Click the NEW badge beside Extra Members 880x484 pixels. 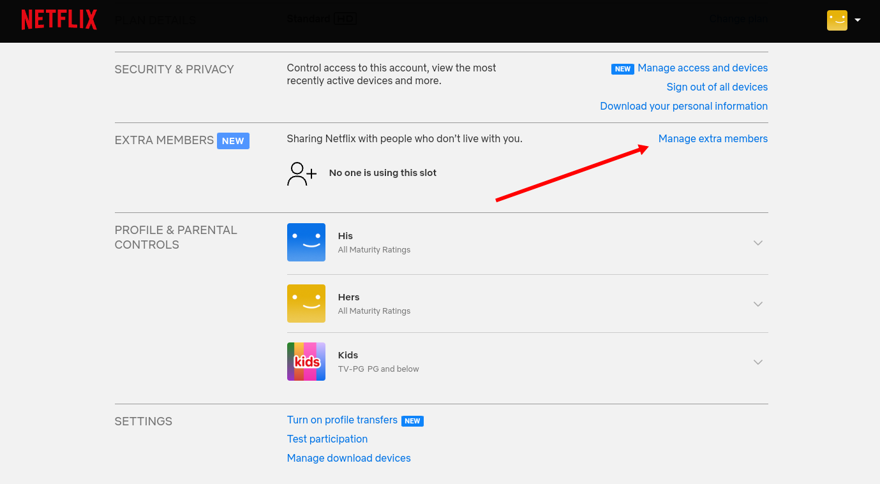coord(233,141)
